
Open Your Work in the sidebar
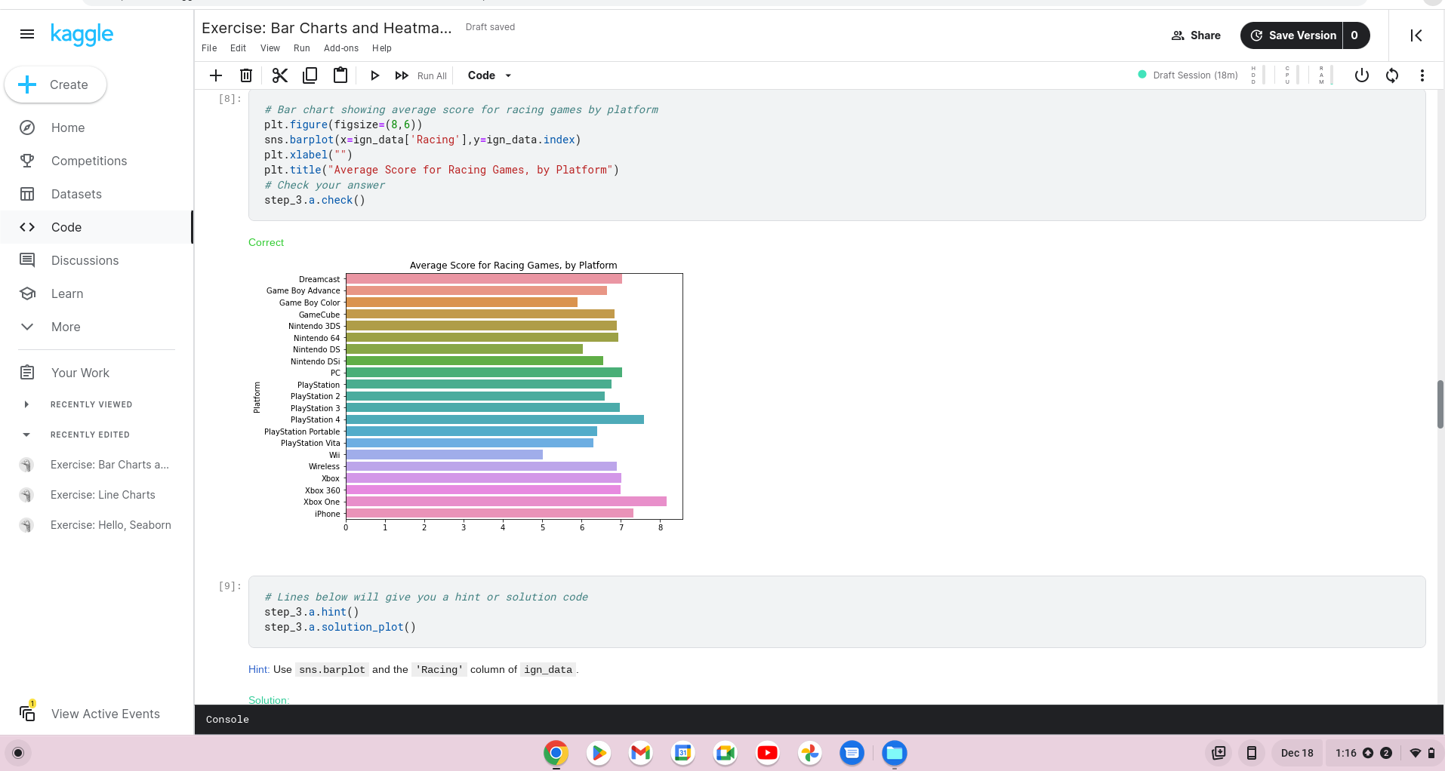click(x=97, y=373)
